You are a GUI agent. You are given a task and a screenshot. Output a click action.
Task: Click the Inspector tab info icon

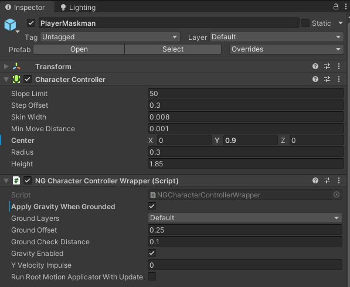pyautogui.click(x=8, y=8)
